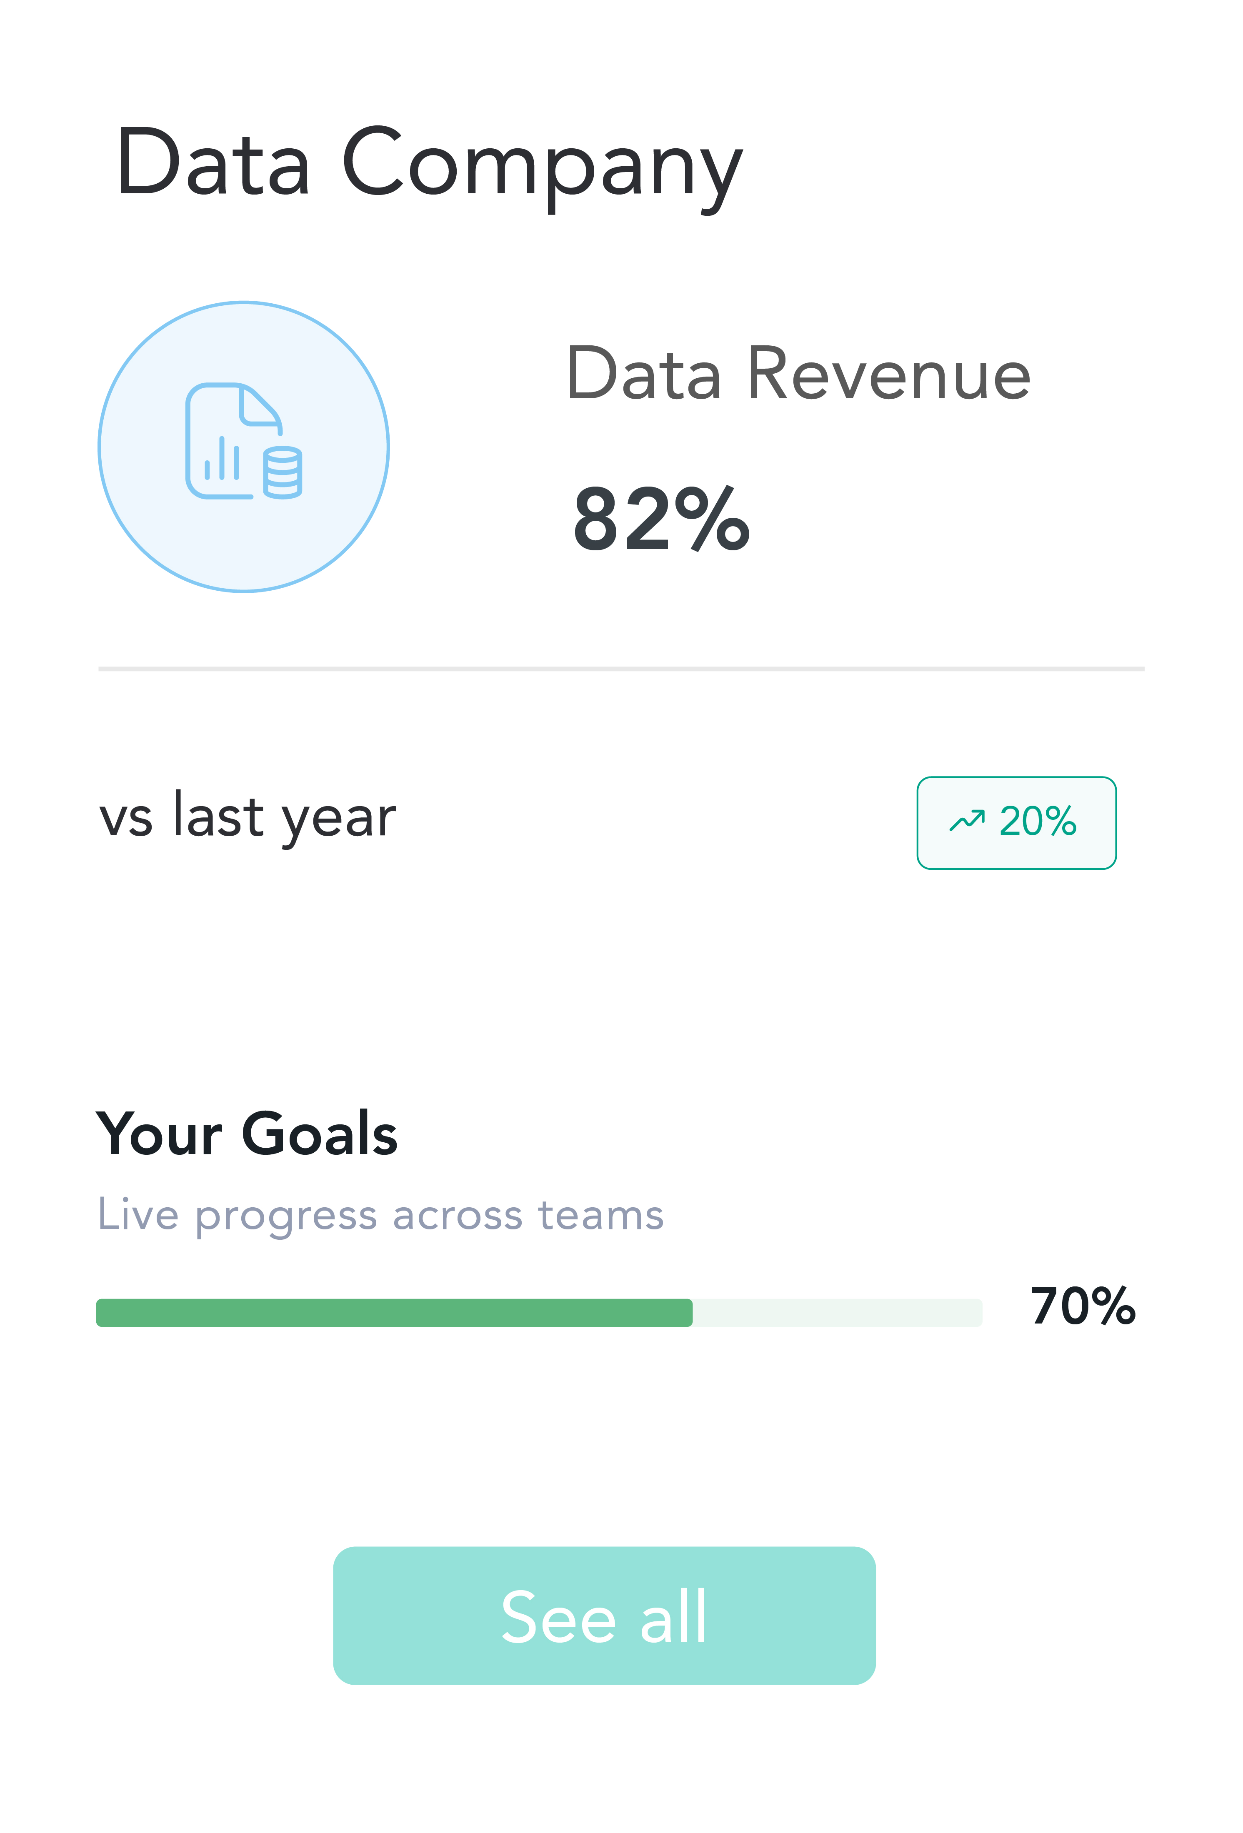Image resolution: width=1243 pixels, height=1833 pixels.
Task: Click the 82% revenue value
Action: (x=661, y=519)
